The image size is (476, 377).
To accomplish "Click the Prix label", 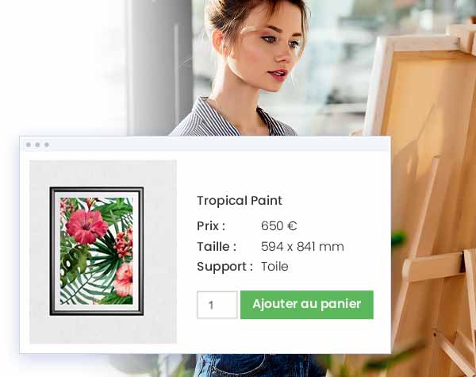I will click(x=211, y=225).
